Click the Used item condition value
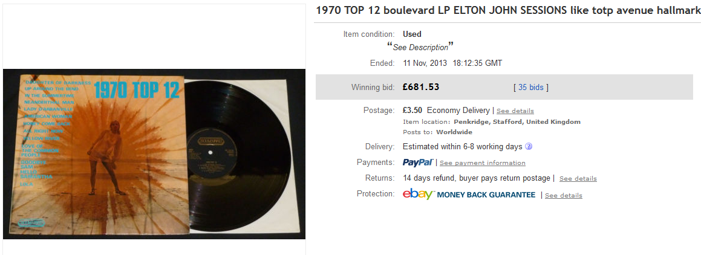 tap(412, 34)
